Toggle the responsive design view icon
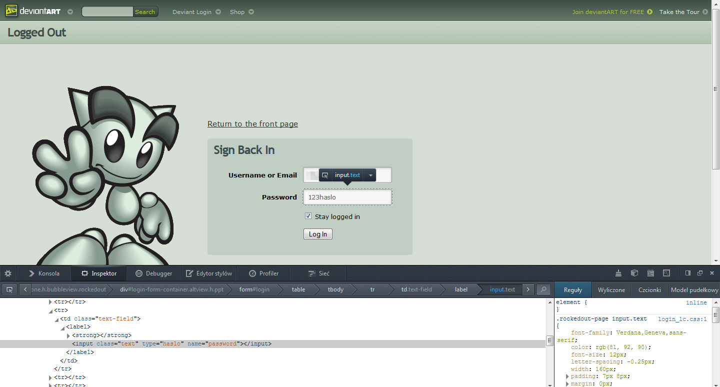Viewport: 720px width, 387px height. [666, 273]
